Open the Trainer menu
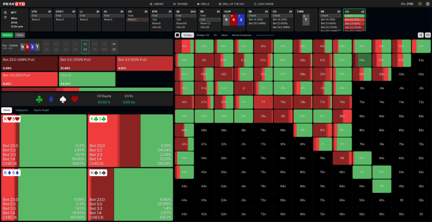432x222 pixels. tap(181, 4)
